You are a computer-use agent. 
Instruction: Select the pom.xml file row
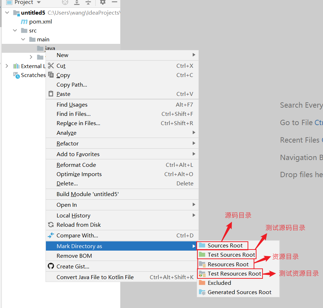(x=61, y=21)
